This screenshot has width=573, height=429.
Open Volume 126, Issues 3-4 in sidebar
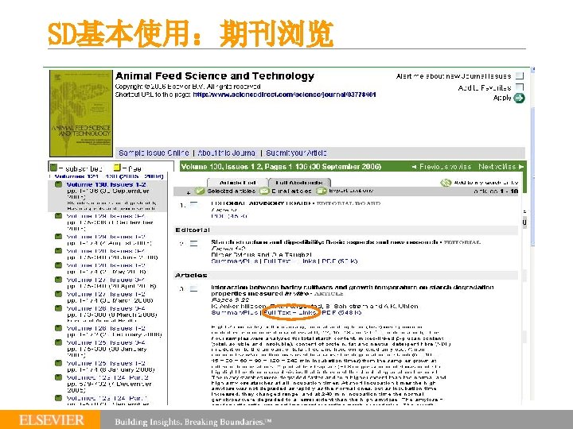(106, 308)
